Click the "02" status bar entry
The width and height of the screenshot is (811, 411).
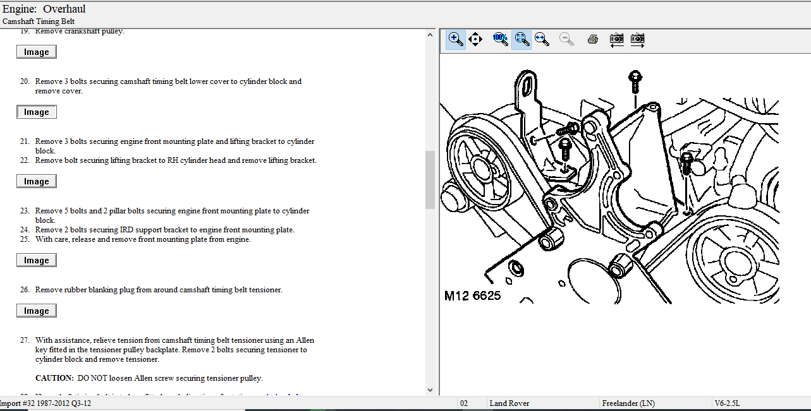[x=464, y=403]
